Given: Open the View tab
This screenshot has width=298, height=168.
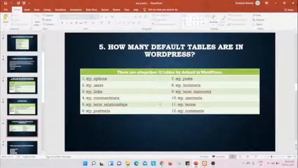Looking at the screenshot, I should (127, 10).
